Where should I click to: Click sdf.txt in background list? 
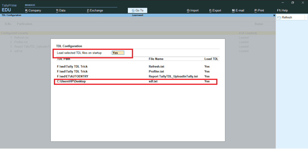(18, 51)
